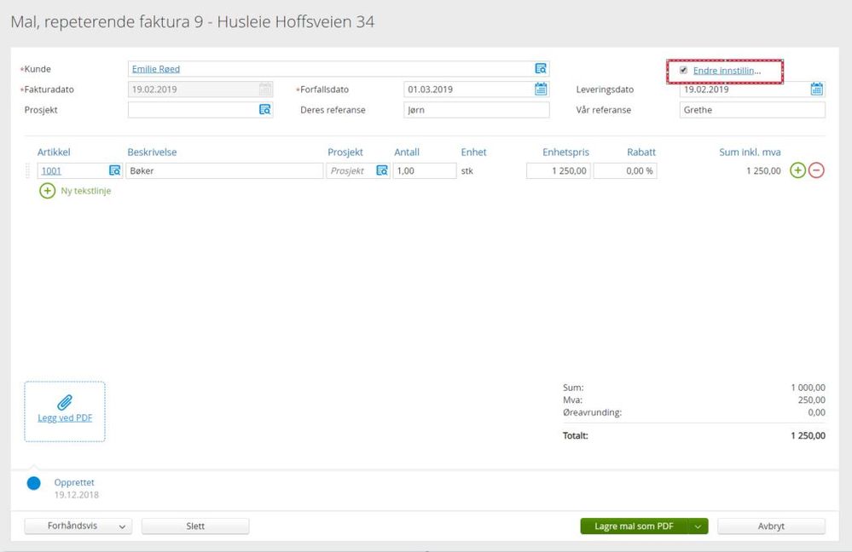Image resolution: width=852 pixels, height=552 pixels.
Task: Remove invoice line with red minus icon
Action: [x=816, y=170]
